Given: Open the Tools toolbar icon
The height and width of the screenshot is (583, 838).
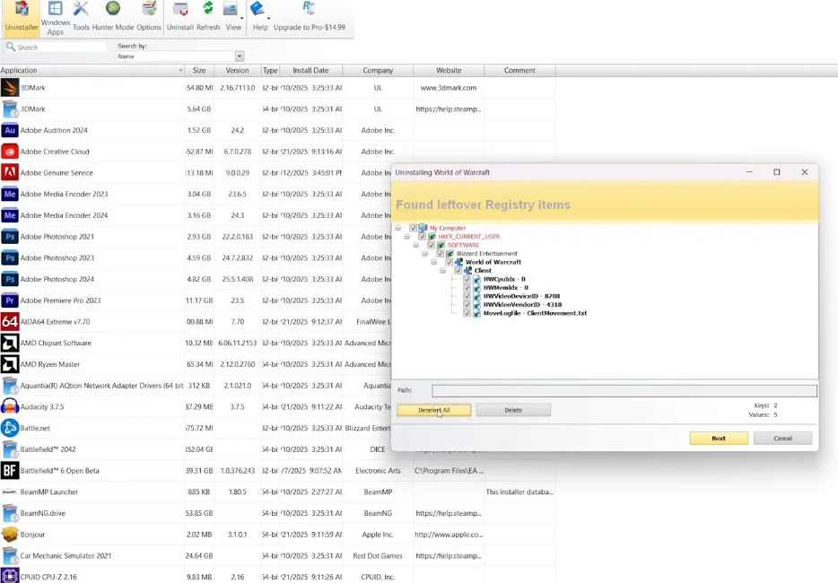Looking at the screenshot, I should [x=81, y=18].
